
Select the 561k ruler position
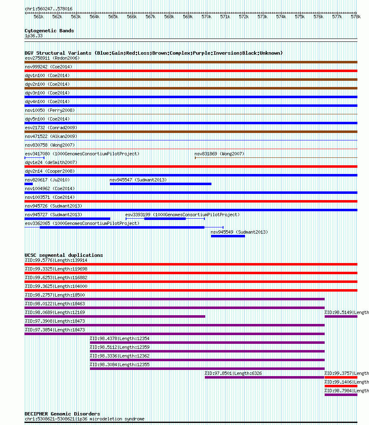(39, 17)
